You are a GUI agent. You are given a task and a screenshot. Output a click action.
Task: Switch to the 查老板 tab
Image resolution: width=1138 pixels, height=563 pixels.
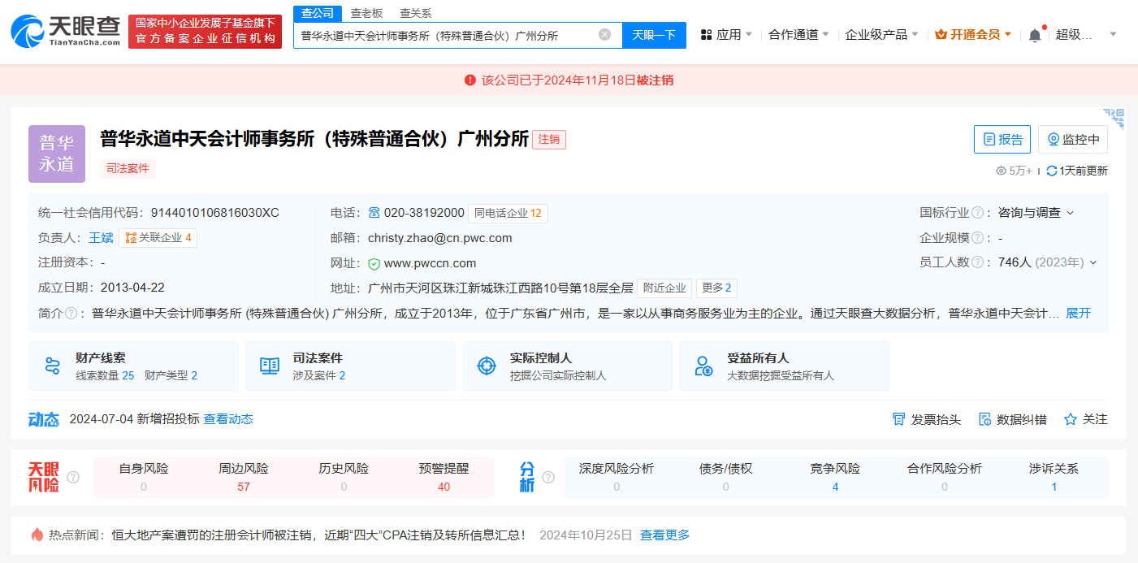366,13
